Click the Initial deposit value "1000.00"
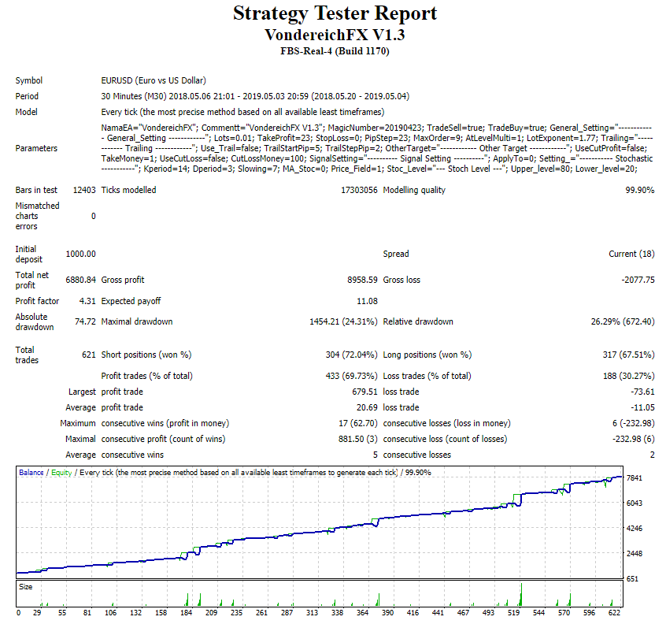This screenshot has height=624, width=666. tap(81, 254)
